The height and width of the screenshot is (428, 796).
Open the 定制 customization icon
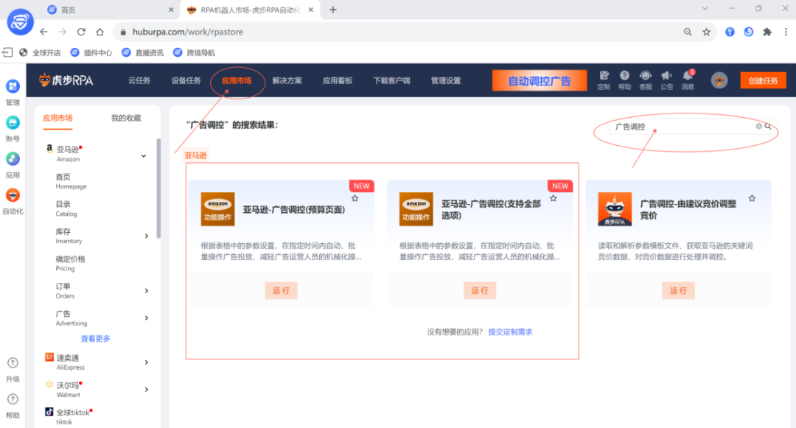tap(604, 80)
